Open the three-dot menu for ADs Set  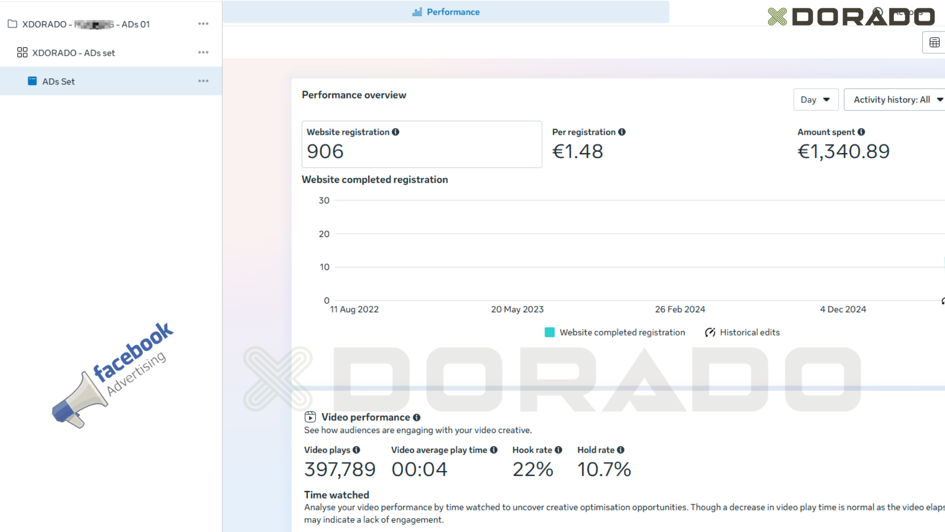tap(203, 81)
